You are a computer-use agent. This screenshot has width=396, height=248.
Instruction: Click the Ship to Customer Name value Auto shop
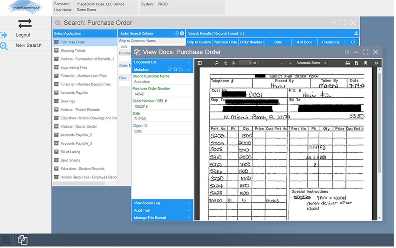coord(142,82)
